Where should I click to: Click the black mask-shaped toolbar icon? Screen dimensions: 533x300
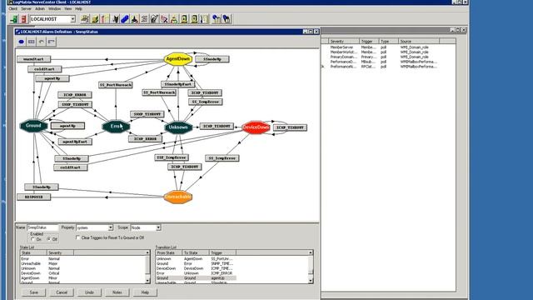pyautogui.click(x=115, y=19)
